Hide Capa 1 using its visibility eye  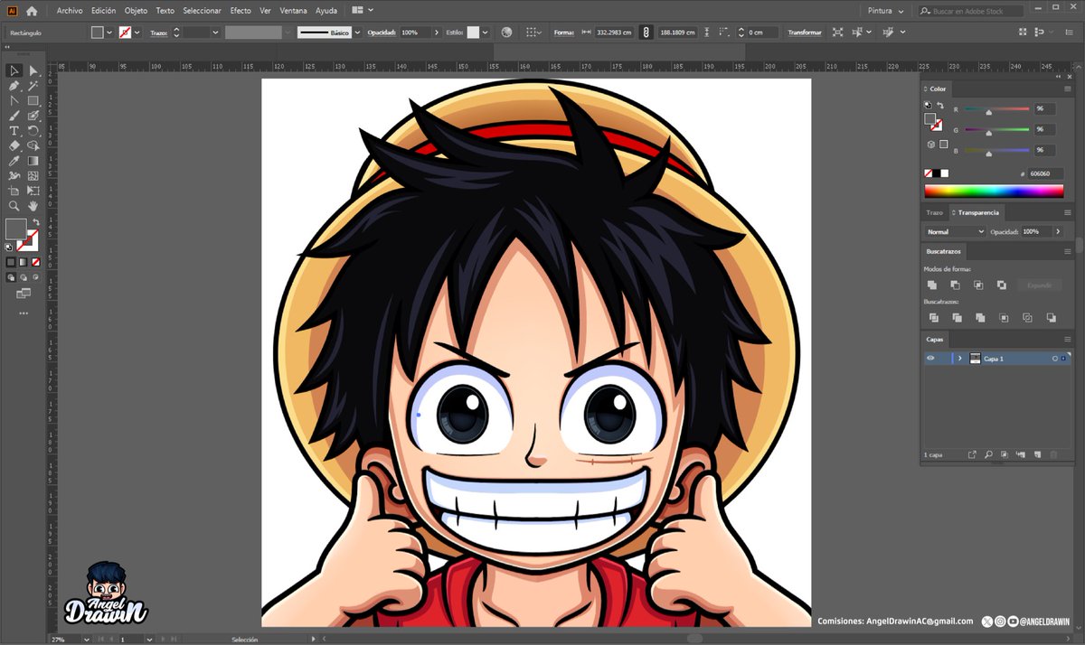click(930, 358)
